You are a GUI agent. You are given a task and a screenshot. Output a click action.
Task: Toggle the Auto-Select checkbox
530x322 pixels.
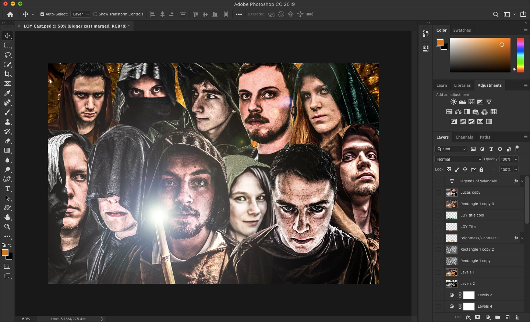pos(42,14)
